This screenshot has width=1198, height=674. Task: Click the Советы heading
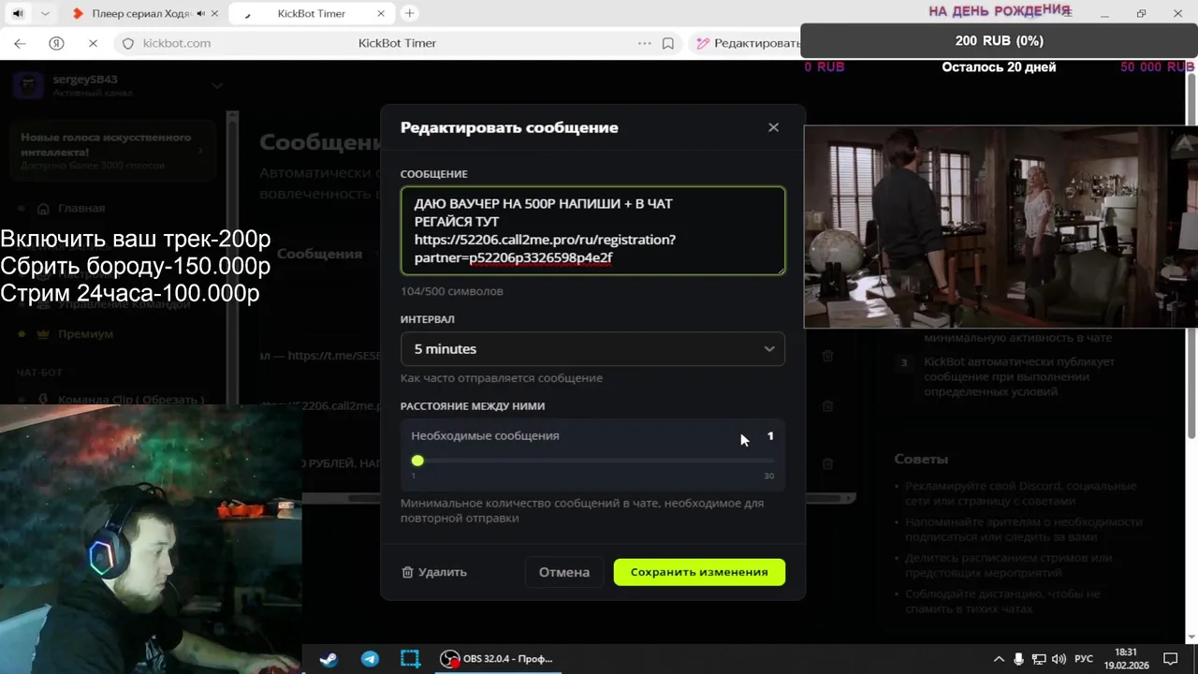click(921, 459)
